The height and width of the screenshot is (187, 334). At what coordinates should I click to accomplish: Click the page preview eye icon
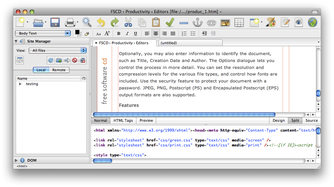[299, 22]
